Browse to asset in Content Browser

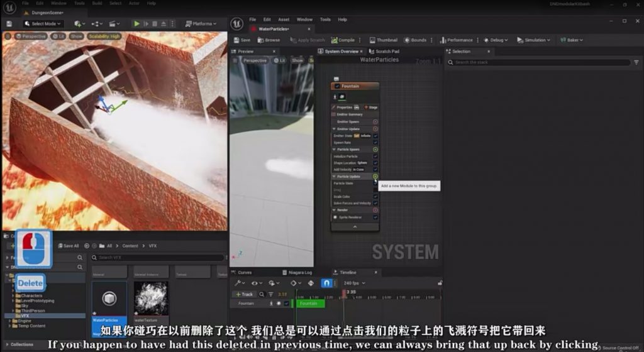pyautogui.click(x=269, y=40)
